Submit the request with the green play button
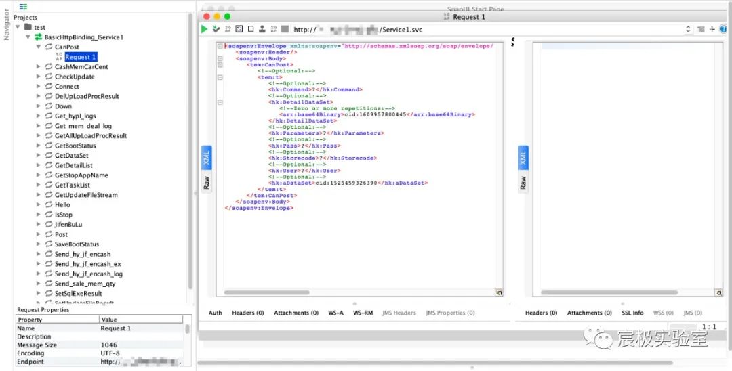The height and width of the screenshot is (371, 732). (205, 29)
